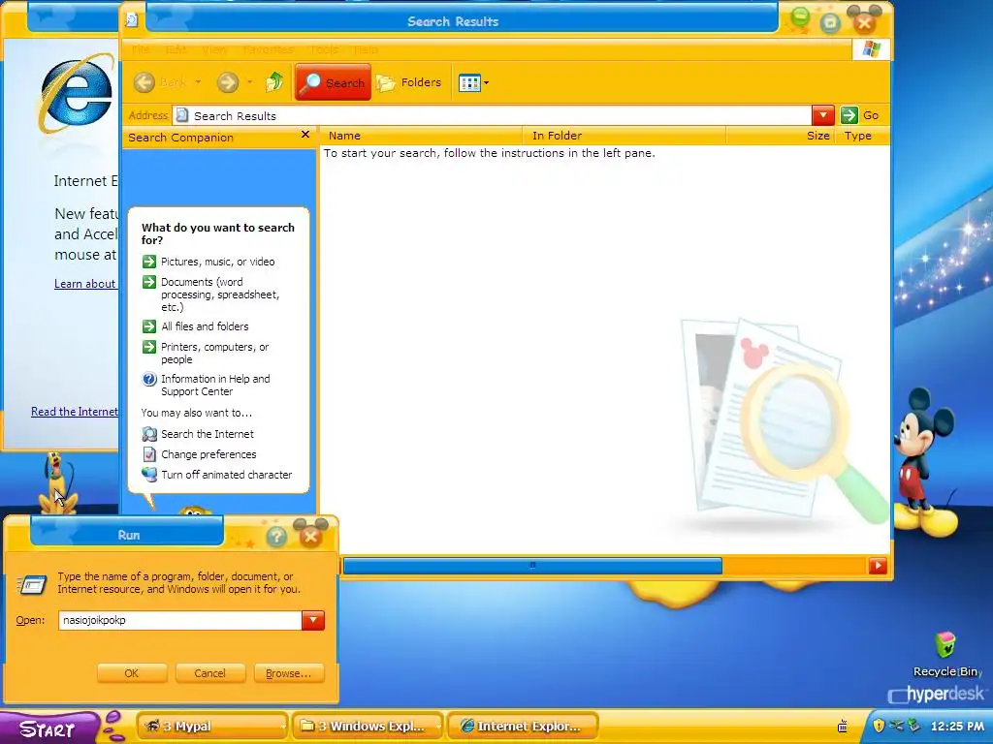This screenshot has width=993, height=744.
Task: Click OK in the Run dialog
Action: pos(132,673)
